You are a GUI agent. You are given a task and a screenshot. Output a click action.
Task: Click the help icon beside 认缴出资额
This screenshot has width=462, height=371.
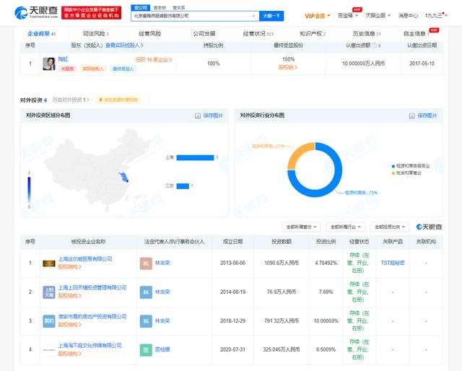[374, 45]
